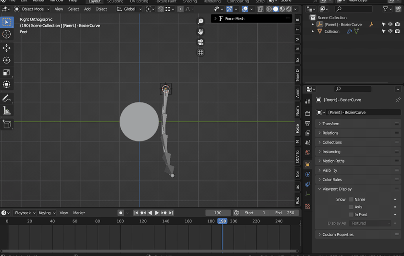404x256 pixels.
Task: Open the Render properties tab icon
Action: 308,114
